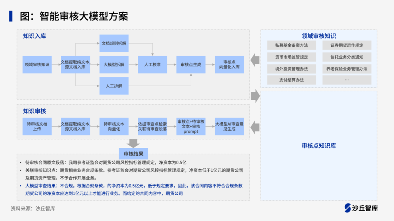The image size is (394, 221).
Task: Click the 审核点知识库 panel
Action: [318, 146]
